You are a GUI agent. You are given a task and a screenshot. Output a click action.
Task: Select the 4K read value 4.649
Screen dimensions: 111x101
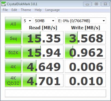click(43, 66)
